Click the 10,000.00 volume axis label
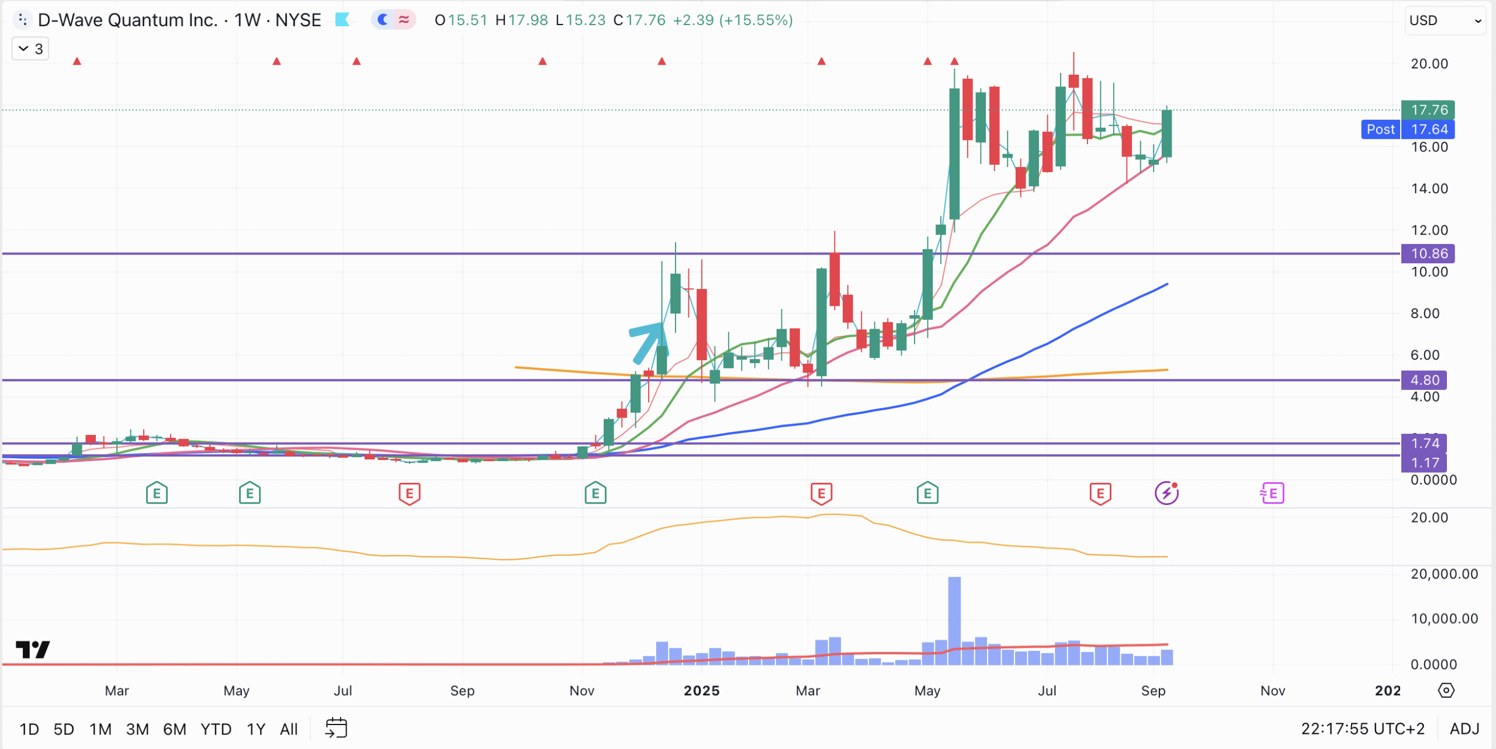The image size is (1496, 749). click(x=1444, y=619)
